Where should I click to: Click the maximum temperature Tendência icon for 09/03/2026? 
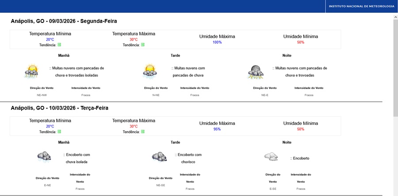(143, 45)
